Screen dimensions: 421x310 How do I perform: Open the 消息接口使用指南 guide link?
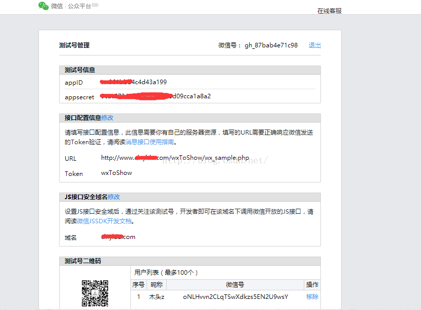(149, 142)
